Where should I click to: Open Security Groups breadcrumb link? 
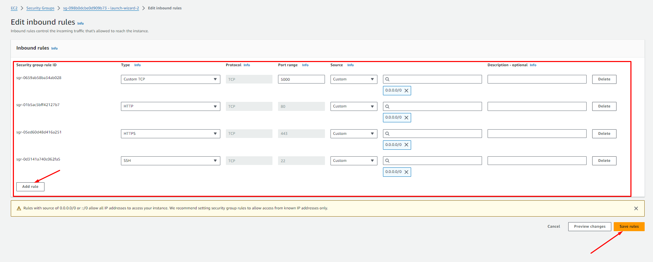(x=40, y=8)
